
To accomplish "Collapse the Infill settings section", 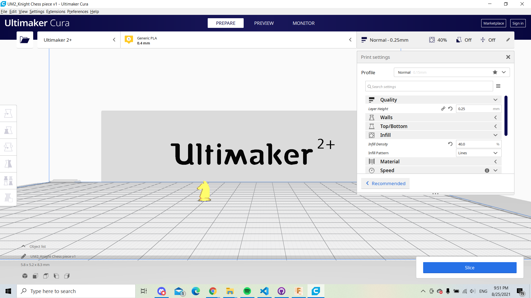I will click(433, 135).
